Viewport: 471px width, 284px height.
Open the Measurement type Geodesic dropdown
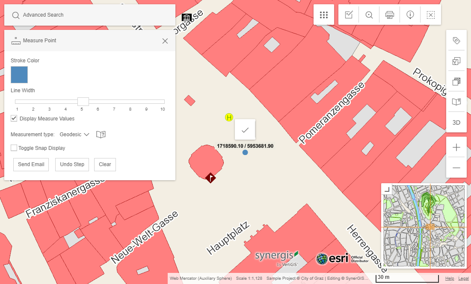pyautogui.click(x=74, y=134)
